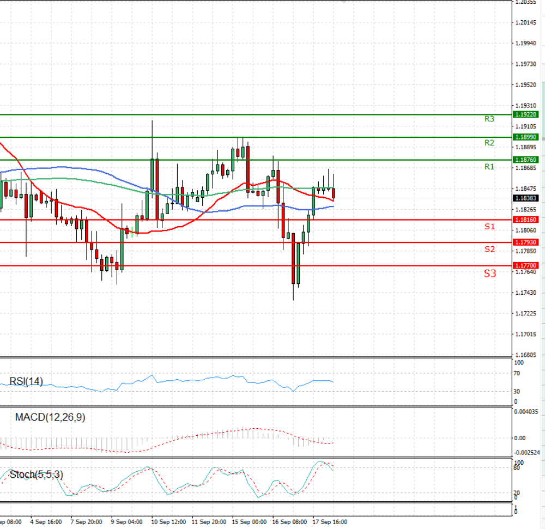The width and height of the screenshot is (545, 529).
Task: Click the 1.19520 price axis value
Action: 525,85
